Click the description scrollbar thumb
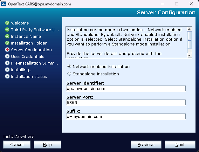 pos(189,40)
